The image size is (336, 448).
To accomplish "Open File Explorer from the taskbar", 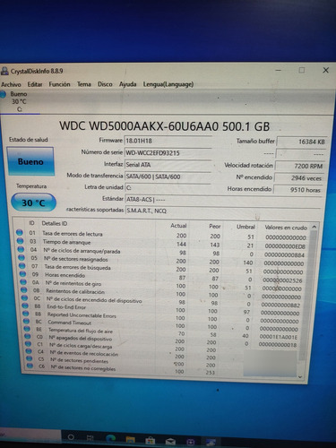I will coord(130,439).
